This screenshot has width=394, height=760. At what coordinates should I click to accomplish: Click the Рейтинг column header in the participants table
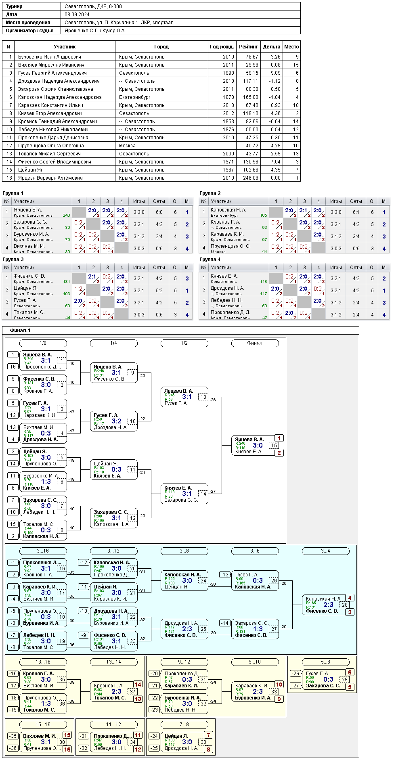(248, 47)
